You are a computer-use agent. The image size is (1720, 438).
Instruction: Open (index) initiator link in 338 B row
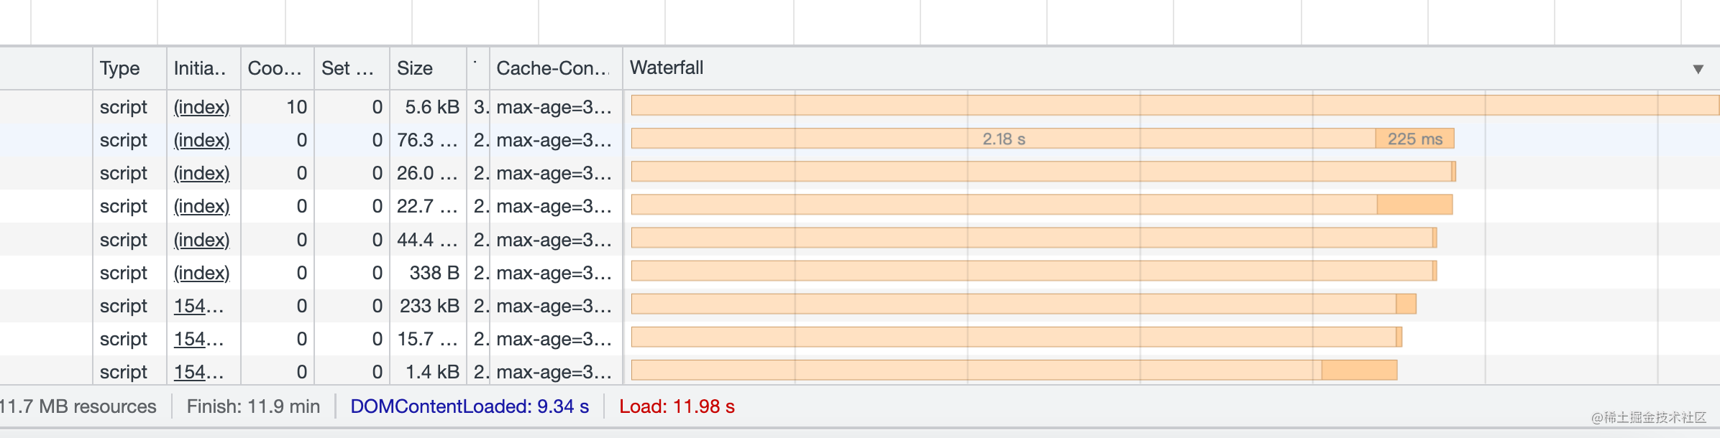tap(201, 273)
